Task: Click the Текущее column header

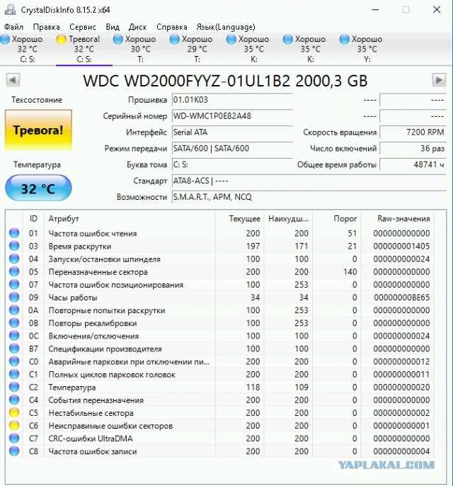Action: [240, 218]
